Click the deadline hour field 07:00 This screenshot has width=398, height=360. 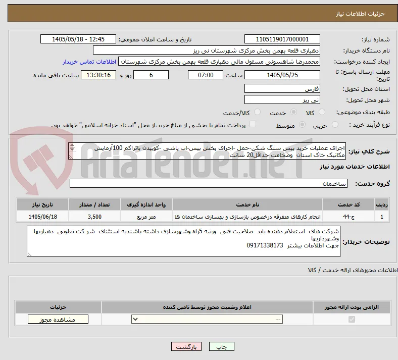tap(206, 75)
